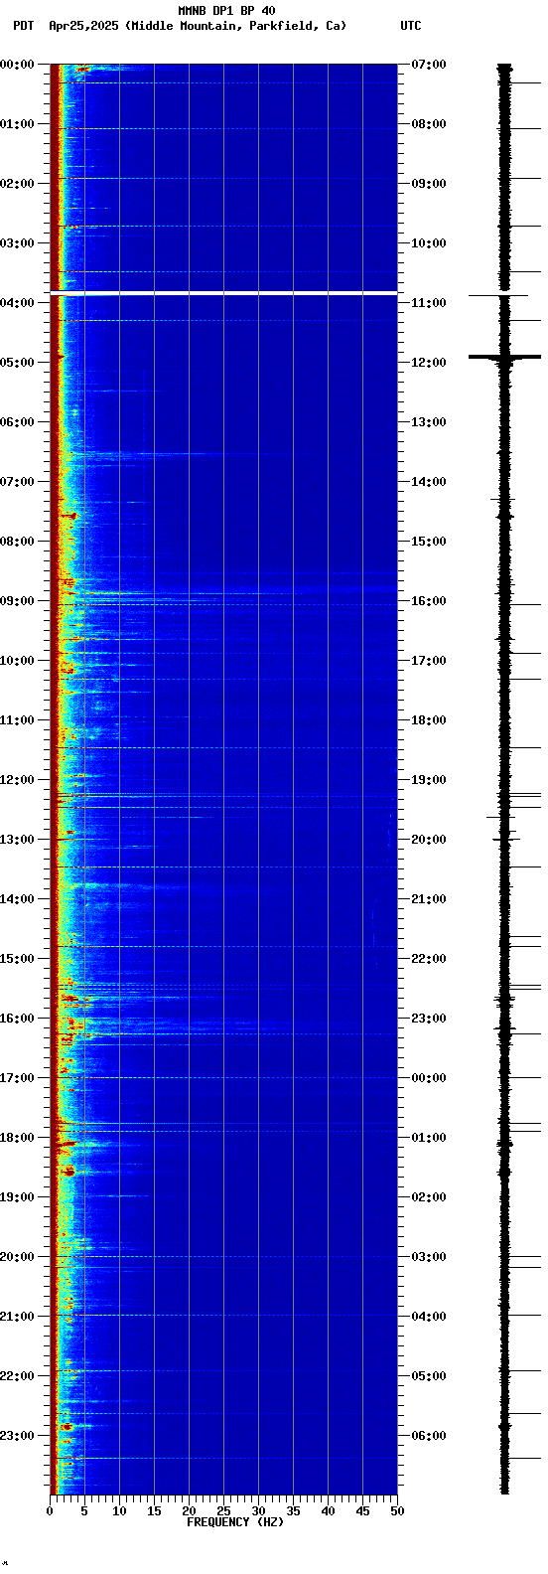Click the UTC axis label '07:00' at top right
Screen dimensions: 548x1574
(x=428, y=65)
